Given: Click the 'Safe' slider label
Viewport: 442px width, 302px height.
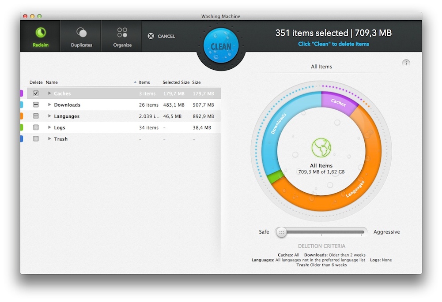Looking at the screenshot, I should (264, 232).
